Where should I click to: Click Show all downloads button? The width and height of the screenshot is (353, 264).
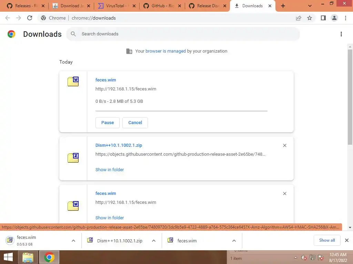tap(327, 240)
